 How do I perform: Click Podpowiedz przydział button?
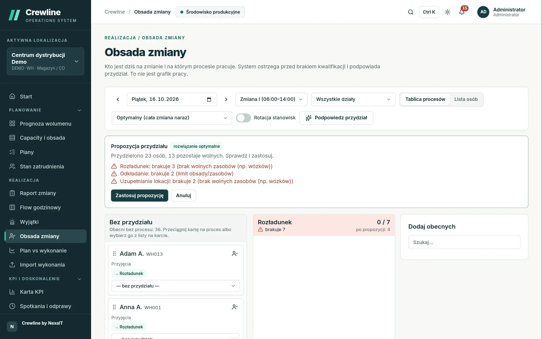pyautogui.click(x=336, y=118)
